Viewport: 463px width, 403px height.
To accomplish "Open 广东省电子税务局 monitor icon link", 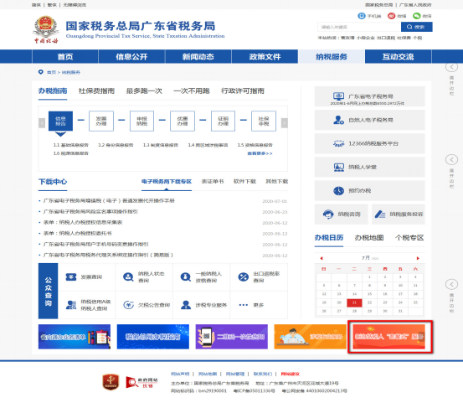I will (338, 96).
